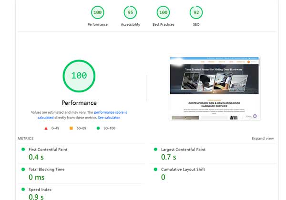Select the Accessibility score gauge 95
This screenshot has height=200, width=286.
point(130,12)
